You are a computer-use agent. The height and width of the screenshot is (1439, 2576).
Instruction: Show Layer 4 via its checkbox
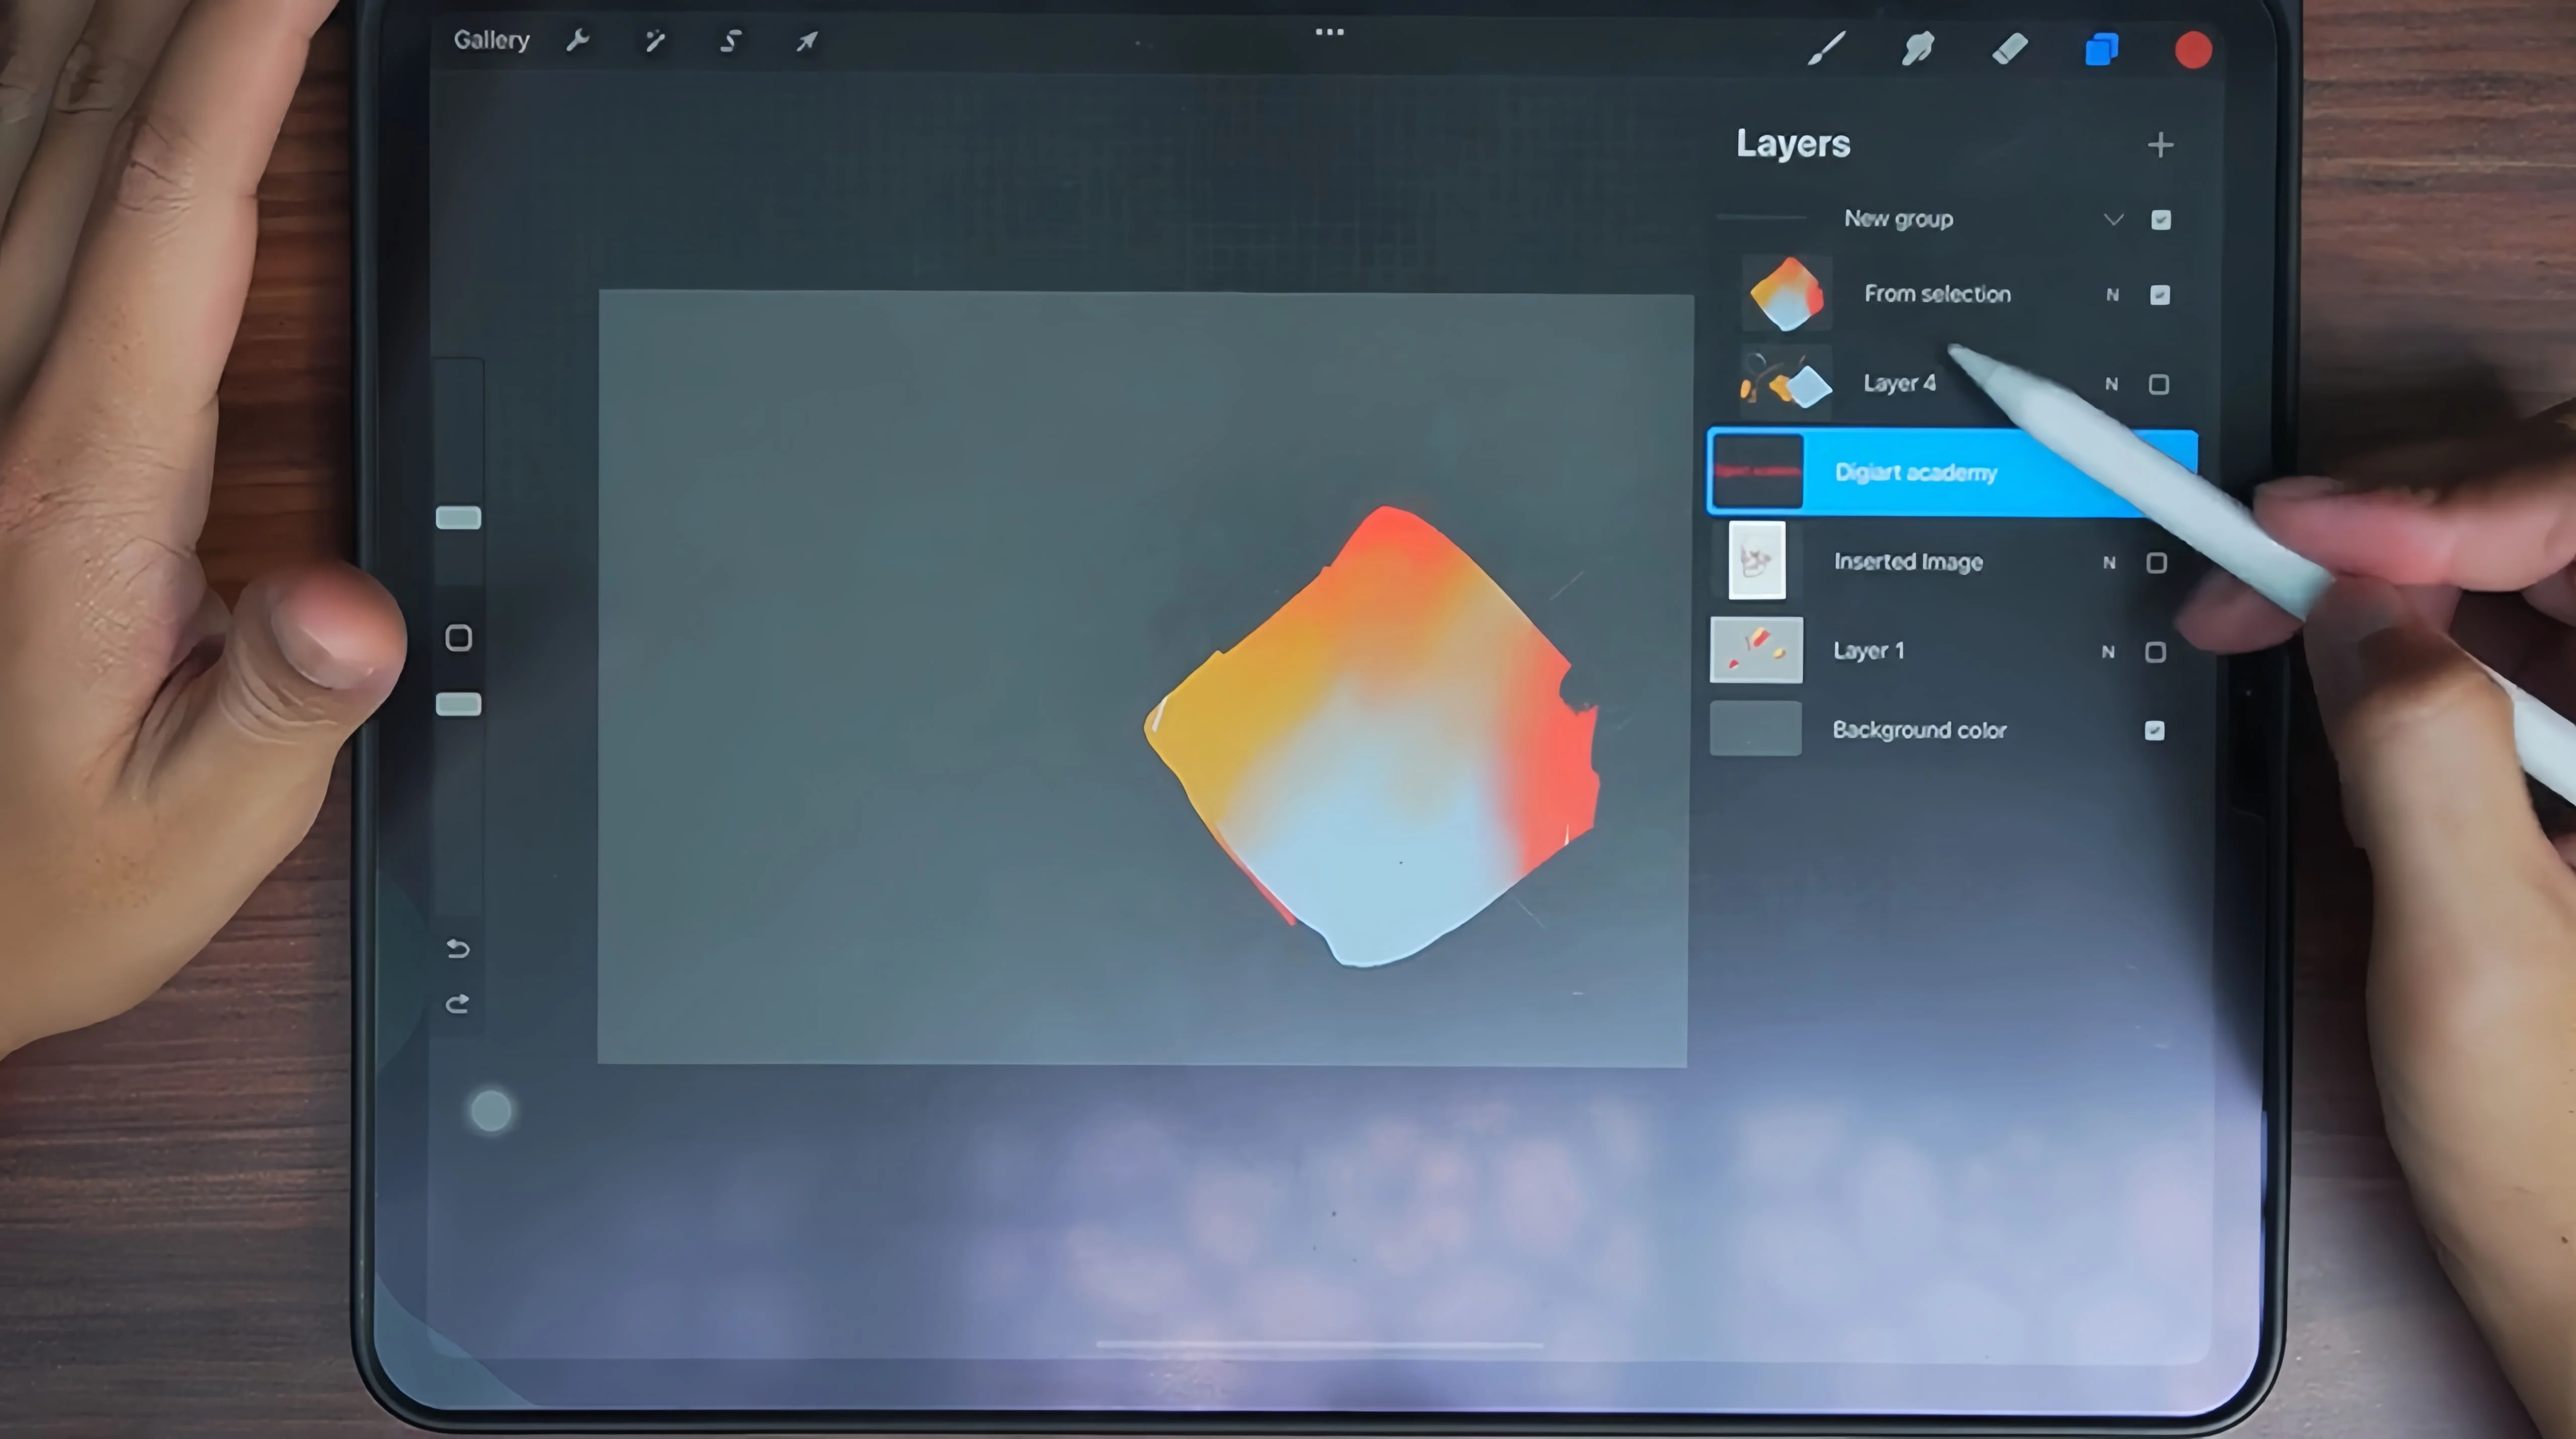pos(2159,384)
